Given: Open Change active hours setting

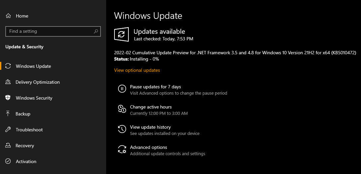Looking at the screenshot, I should tap(151, 107).
